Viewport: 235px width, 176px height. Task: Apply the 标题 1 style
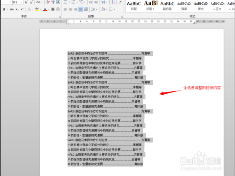tap(150, 6)
